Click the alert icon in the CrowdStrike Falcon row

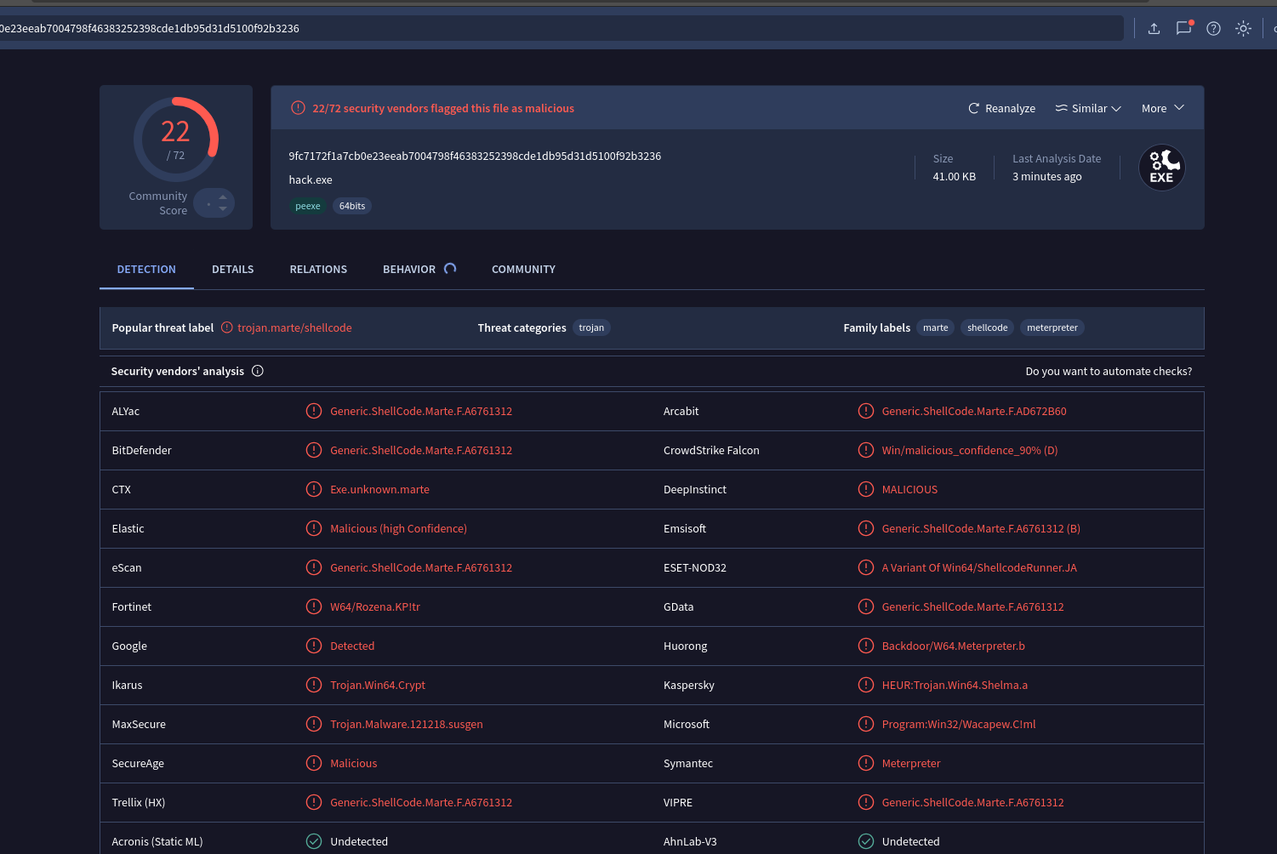point(866,450)
